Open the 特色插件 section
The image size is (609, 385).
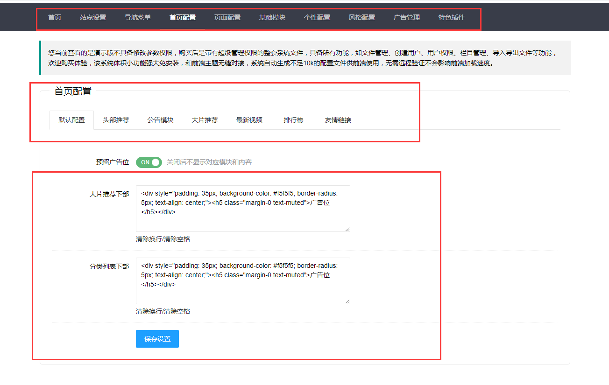point(451,17)
